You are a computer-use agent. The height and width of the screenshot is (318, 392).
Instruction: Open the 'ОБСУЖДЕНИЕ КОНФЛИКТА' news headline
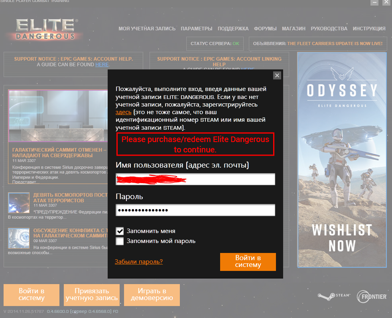(71, 233)
